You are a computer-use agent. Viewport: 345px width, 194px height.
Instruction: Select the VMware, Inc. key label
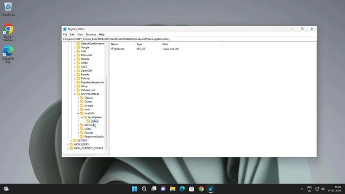pyautogui.click(x=88, y=90)
